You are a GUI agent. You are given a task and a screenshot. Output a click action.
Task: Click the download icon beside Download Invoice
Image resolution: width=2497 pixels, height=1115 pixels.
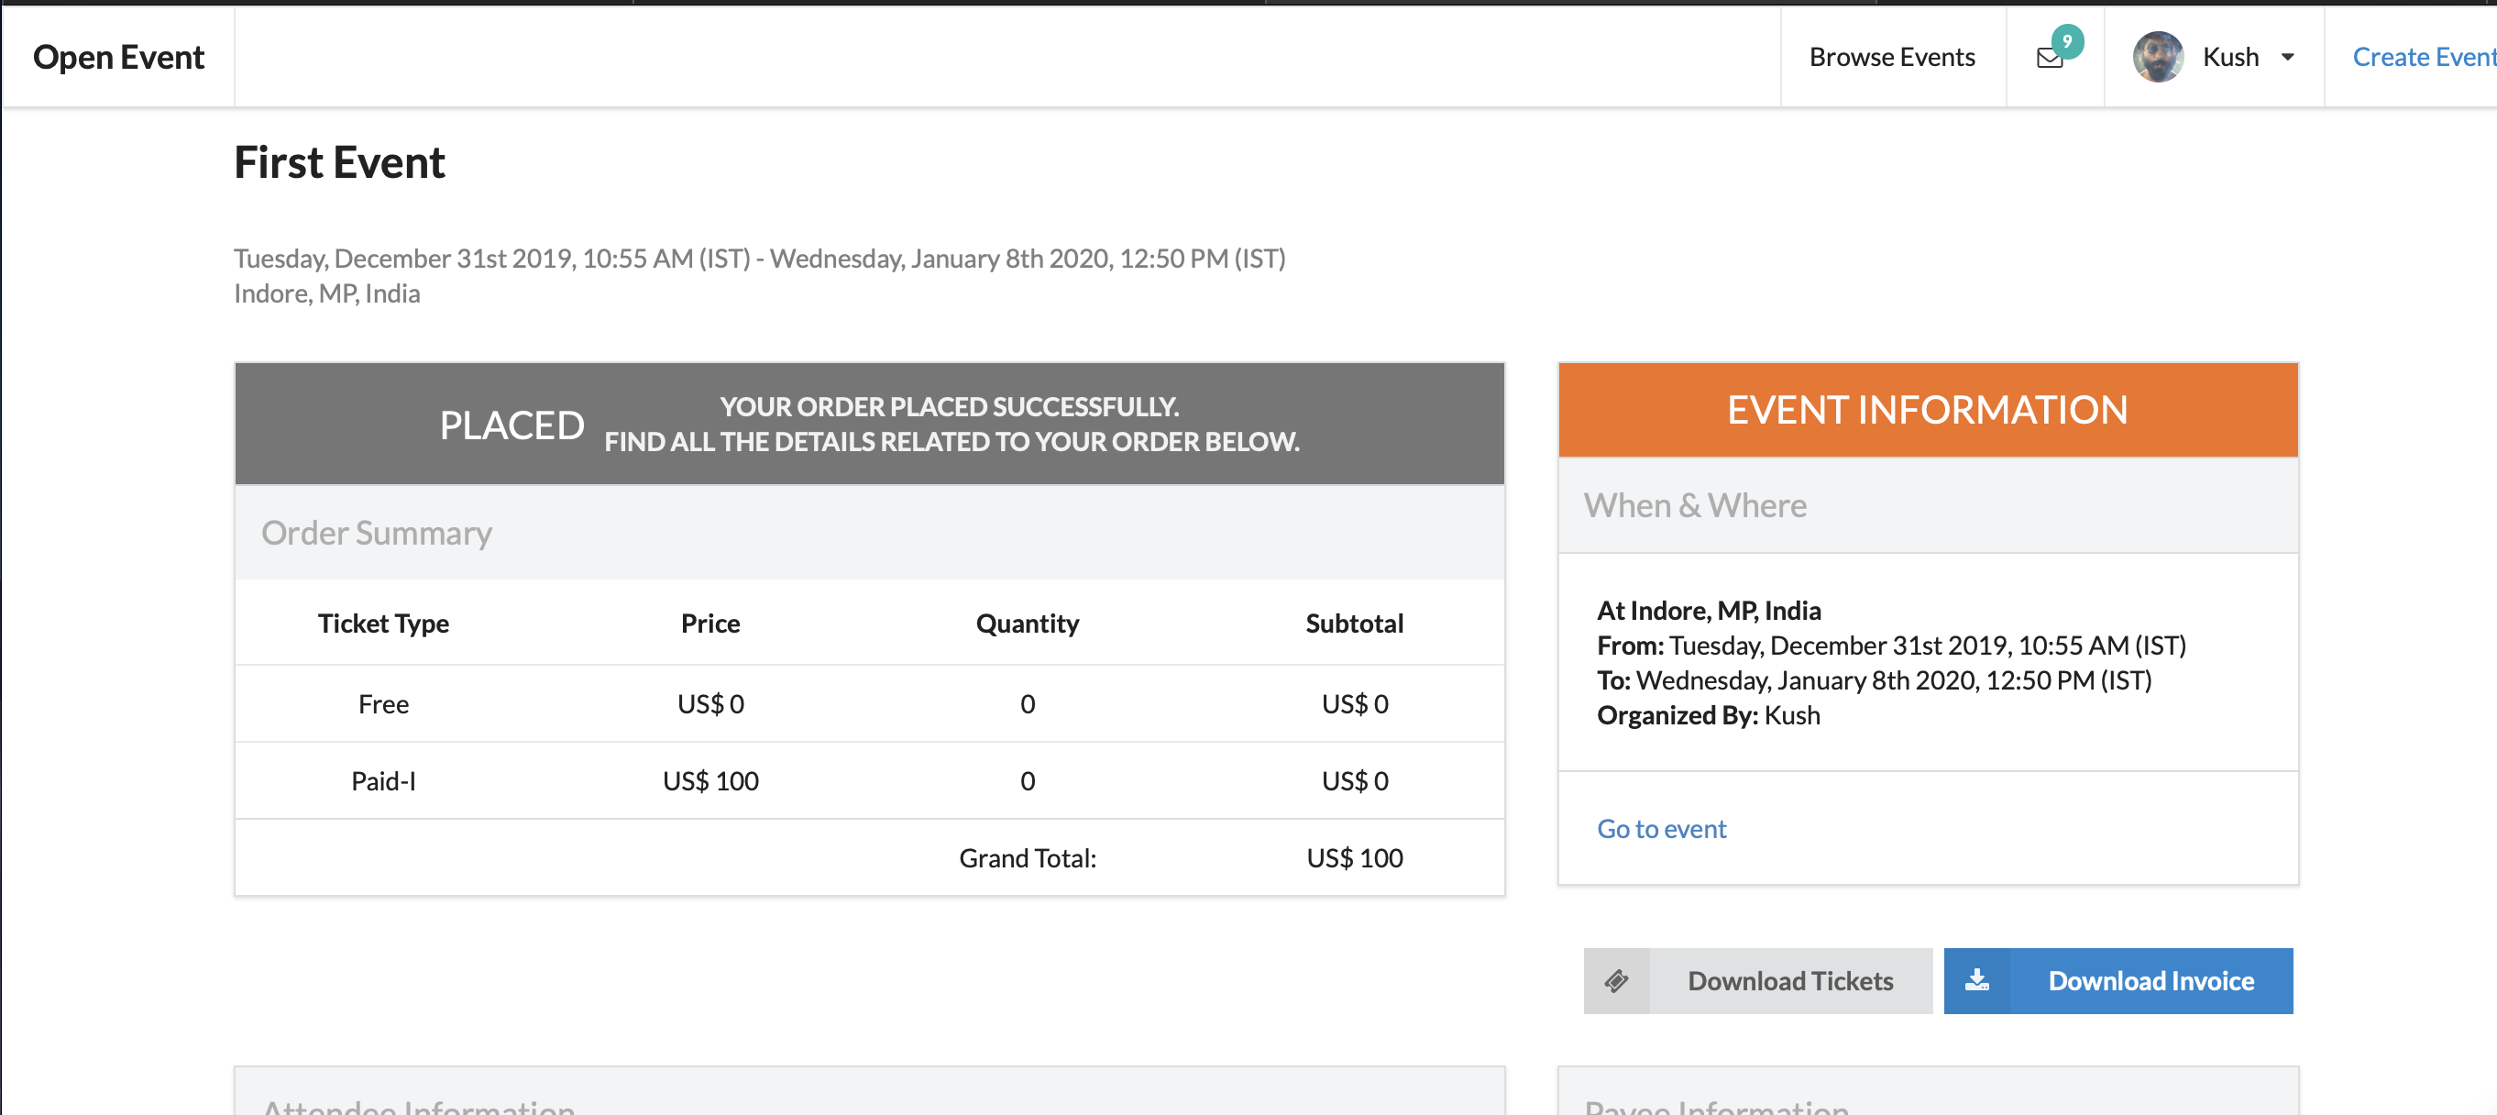(x=1976, y=980)
